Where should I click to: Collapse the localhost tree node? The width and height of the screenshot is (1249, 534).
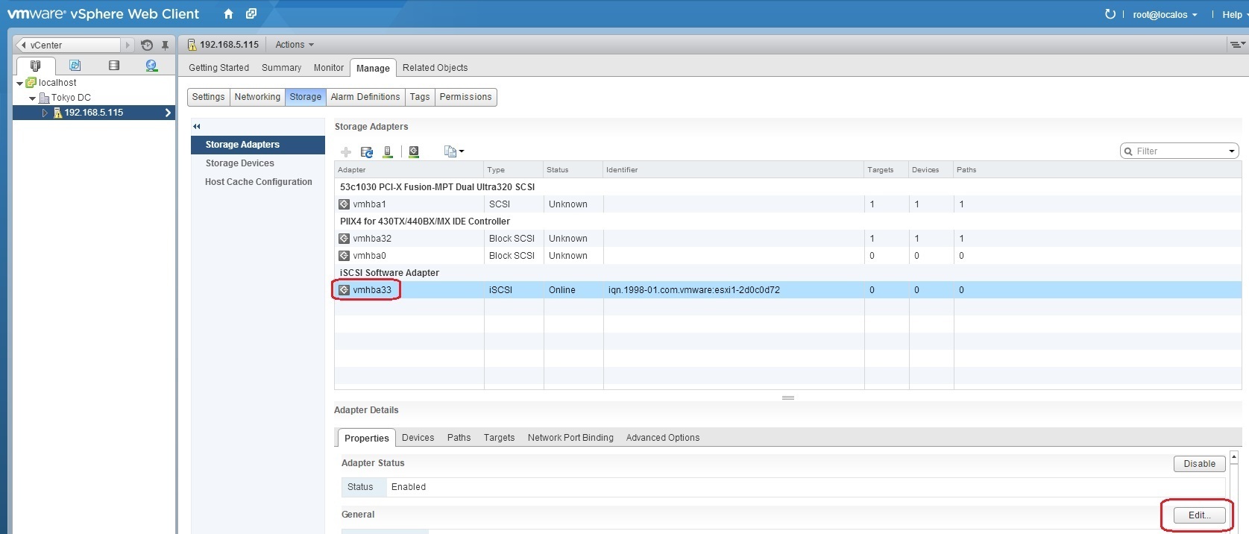tap(19, 84)
